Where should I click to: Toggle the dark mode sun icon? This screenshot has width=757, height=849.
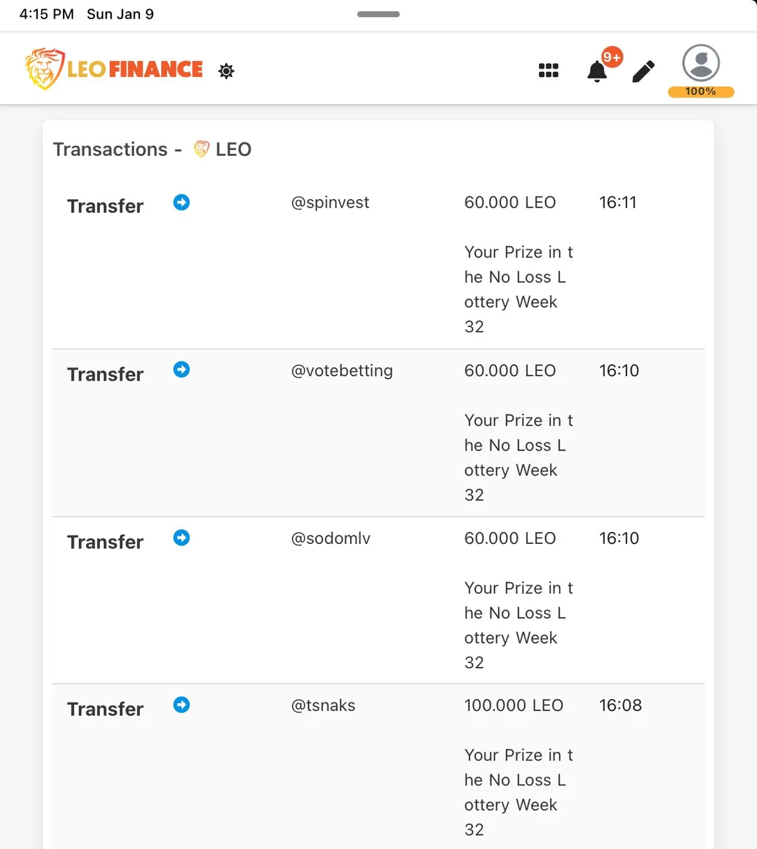(x=226, y=71)
